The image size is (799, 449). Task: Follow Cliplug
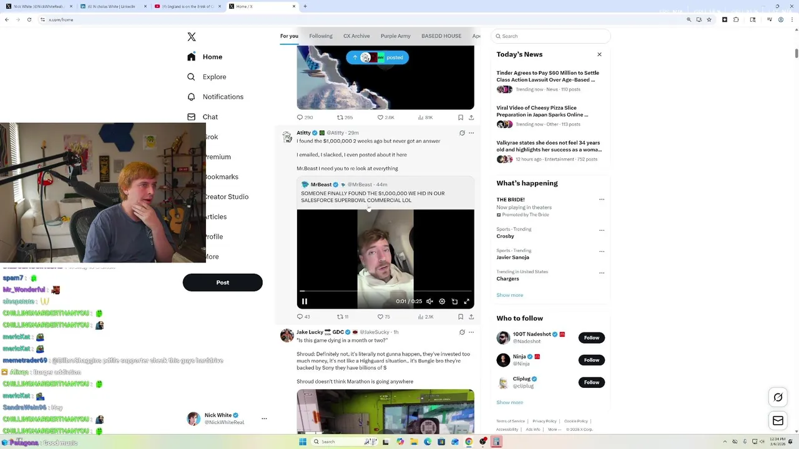592,382
